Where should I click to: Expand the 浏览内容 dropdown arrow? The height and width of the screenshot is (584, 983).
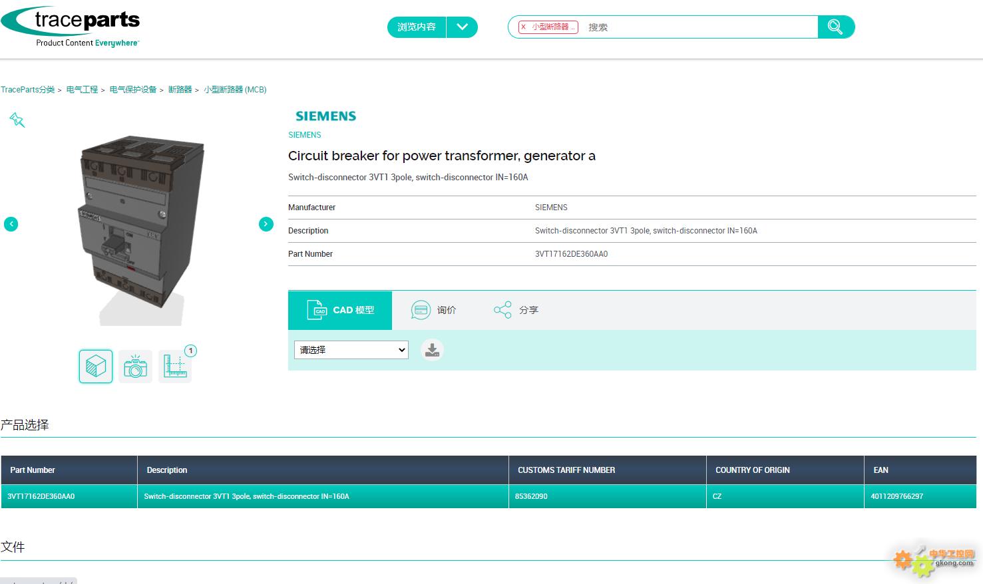[463, 27]
